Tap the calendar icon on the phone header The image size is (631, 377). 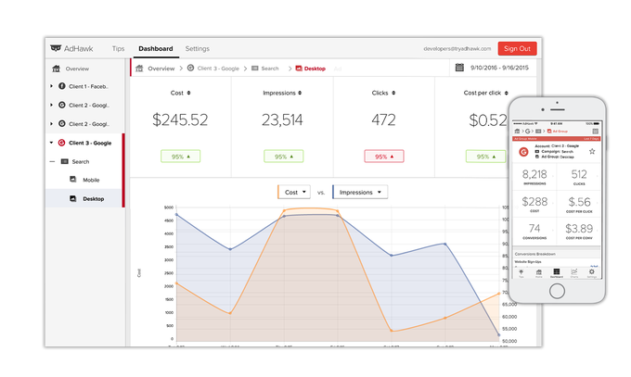[x=595, y=132]
